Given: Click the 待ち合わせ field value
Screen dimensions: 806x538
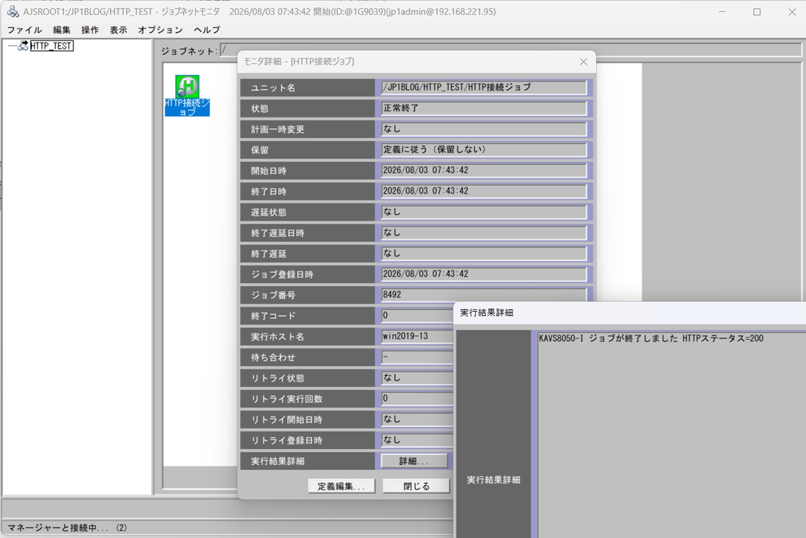Looking at the screenshot, I should (416, 357).
